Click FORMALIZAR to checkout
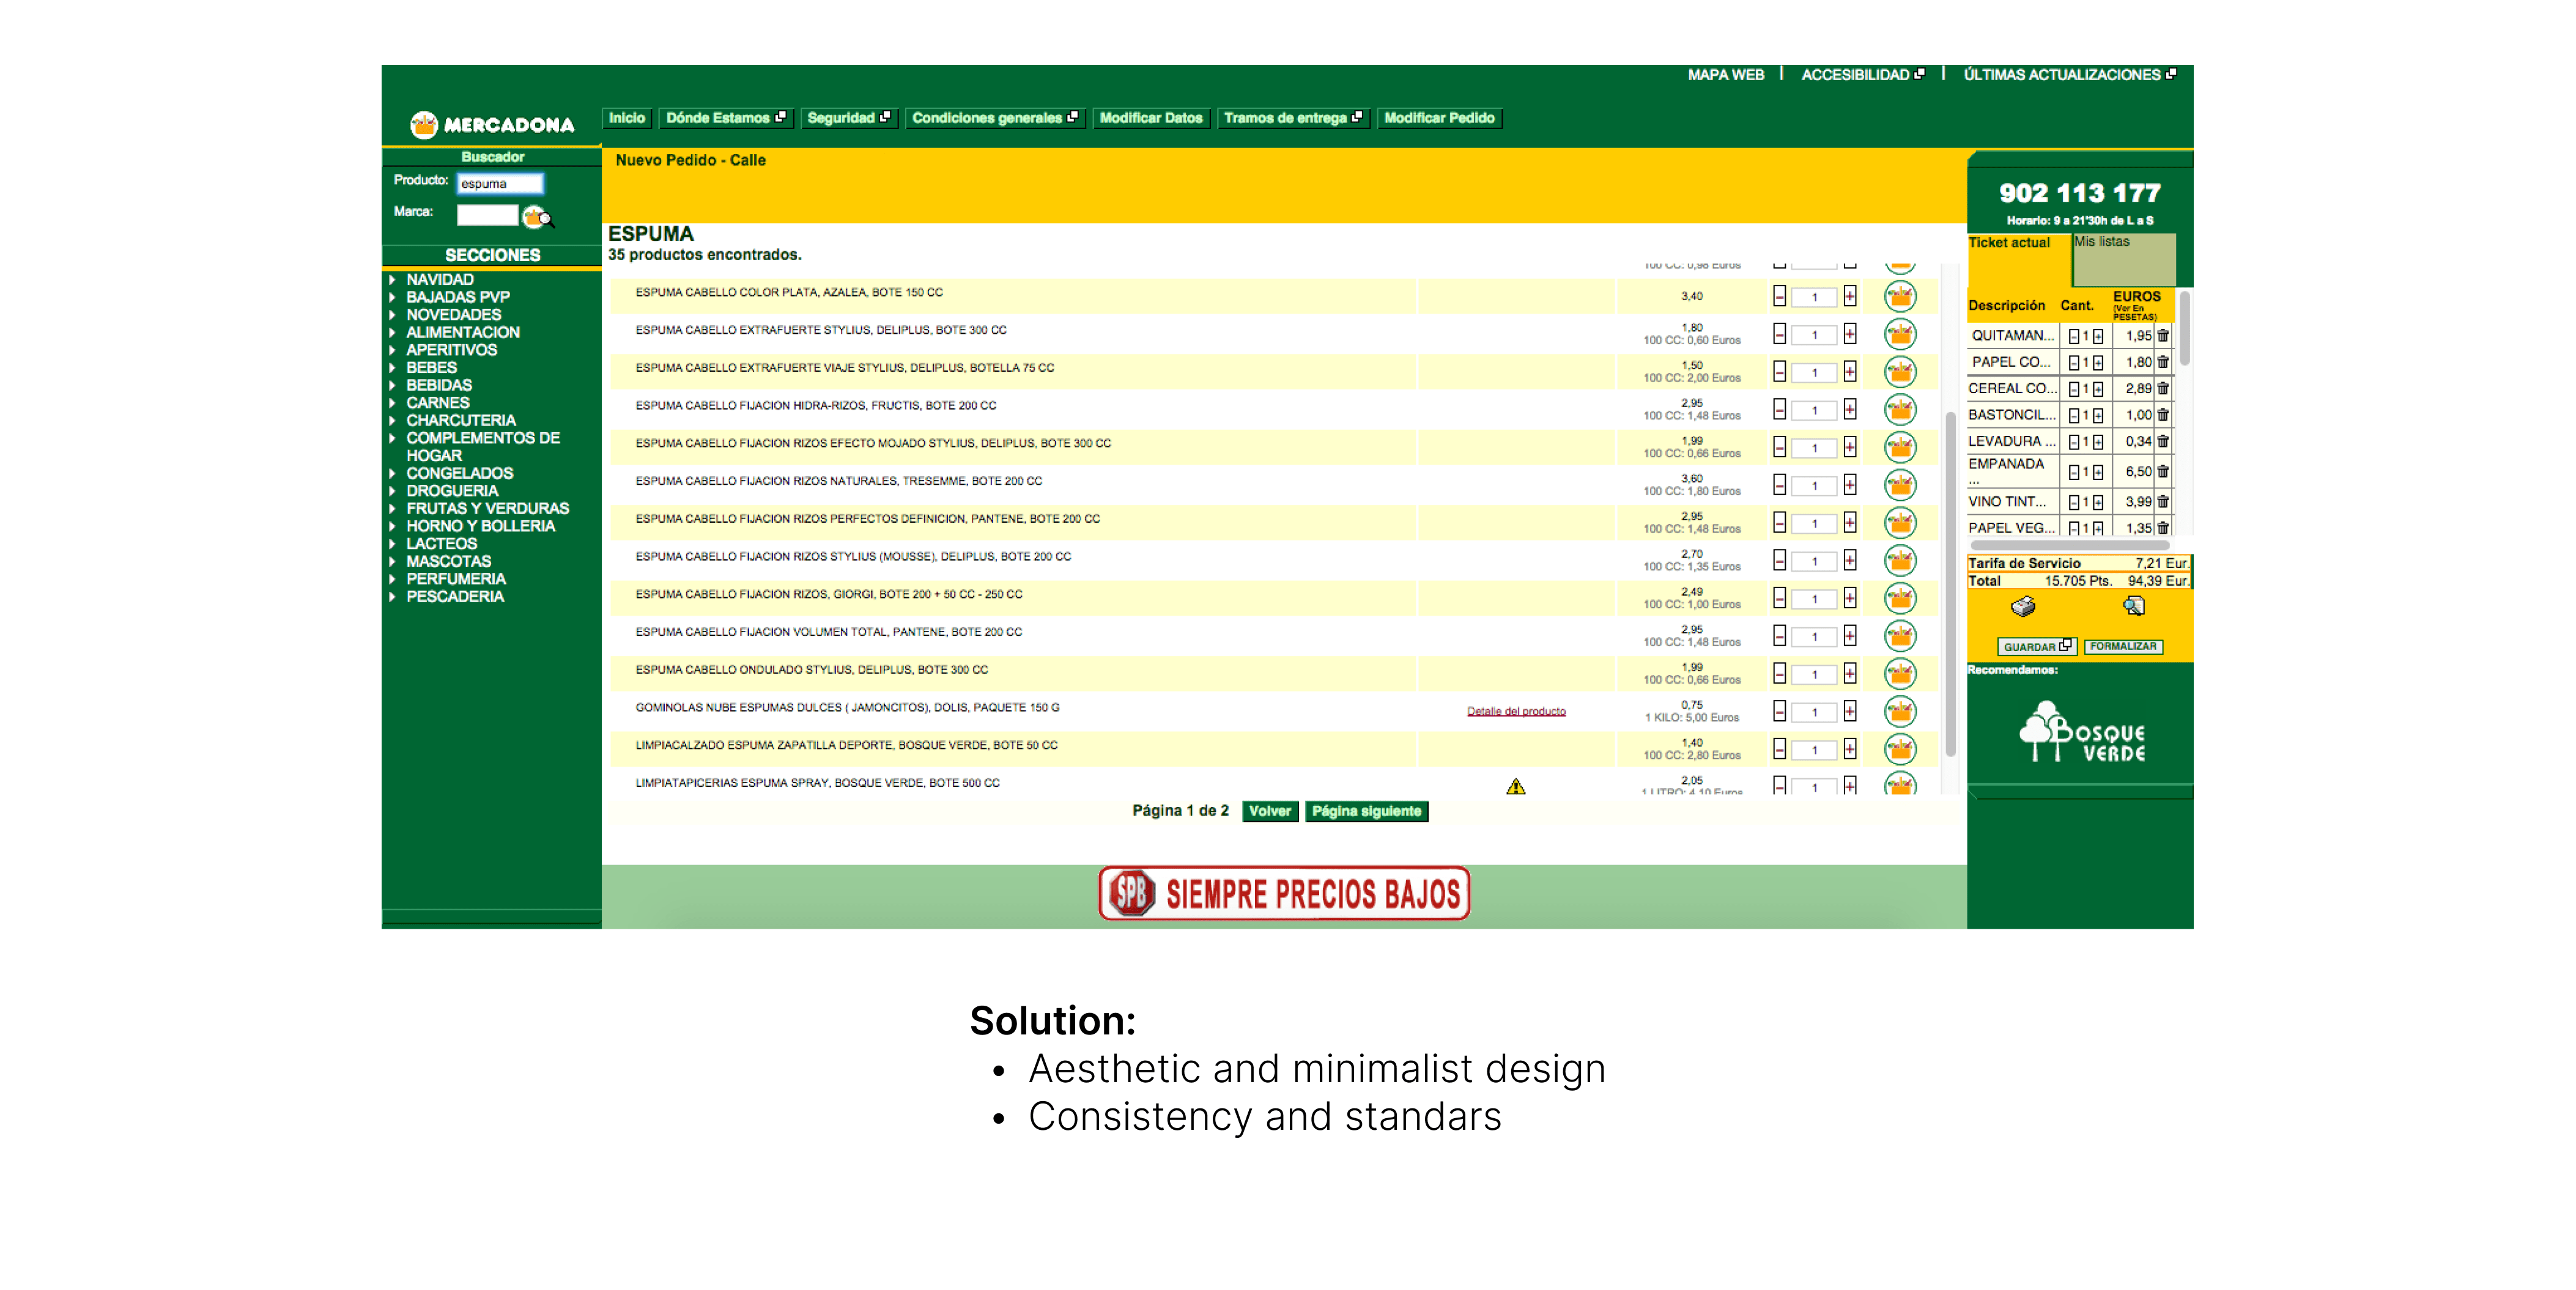2576x1290 pixels. click(2123, 647)
